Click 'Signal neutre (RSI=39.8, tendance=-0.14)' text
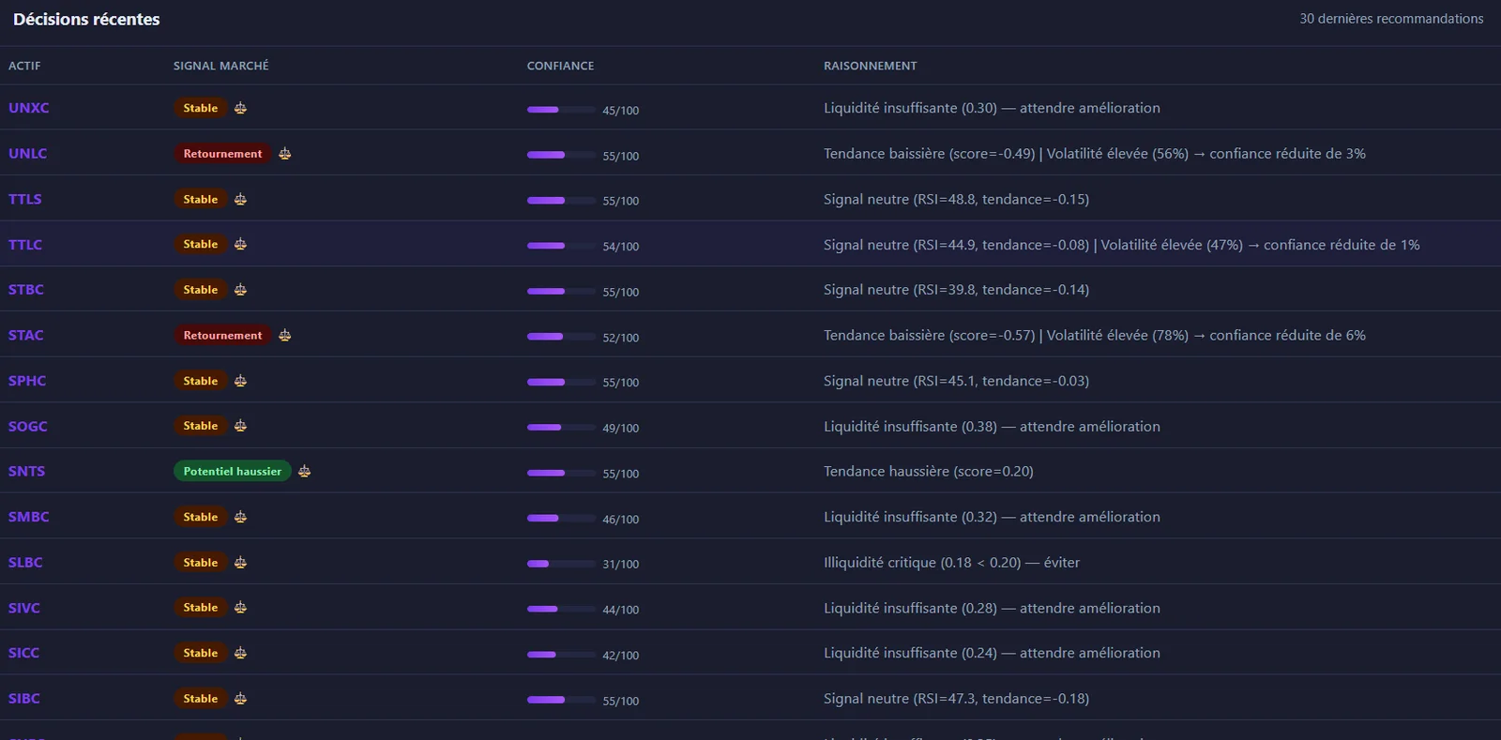The image size is (1501, 740). (957, 290)
